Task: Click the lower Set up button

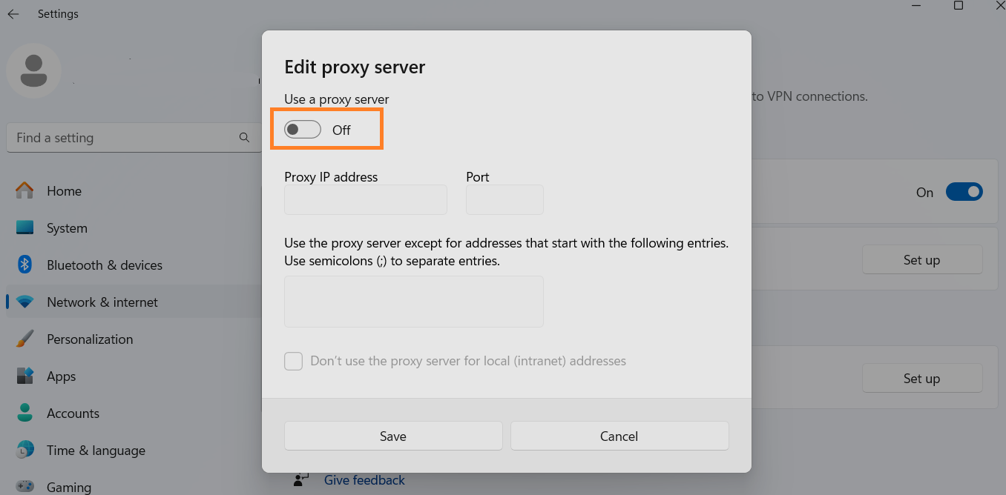Action: pos(922,379)
